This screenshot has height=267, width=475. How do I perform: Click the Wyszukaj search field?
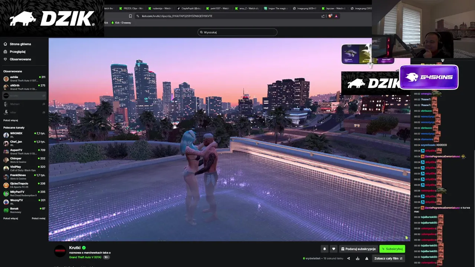tap(237, 32)
